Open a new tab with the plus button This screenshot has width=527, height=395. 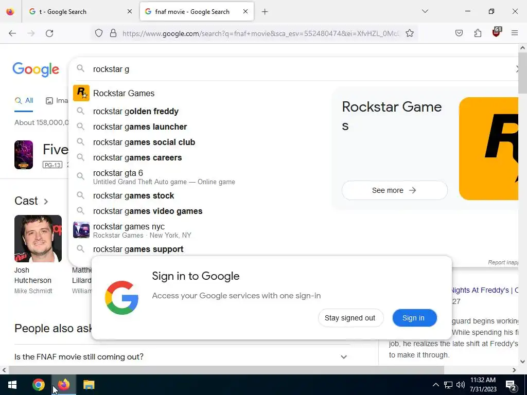[265, 12]
